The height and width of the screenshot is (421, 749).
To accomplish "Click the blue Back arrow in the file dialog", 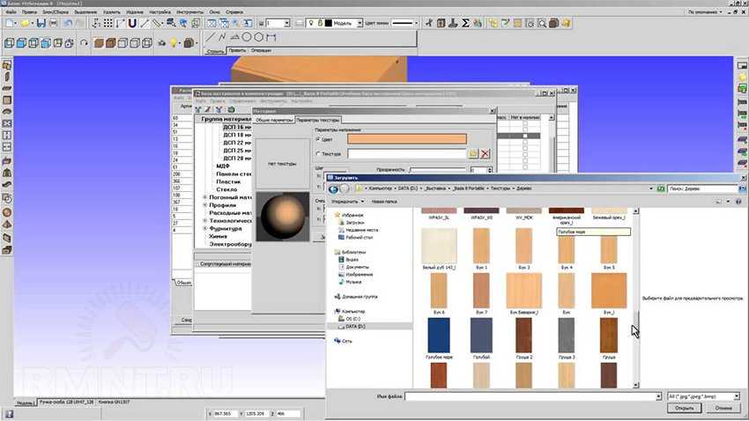I will (333, 189).
